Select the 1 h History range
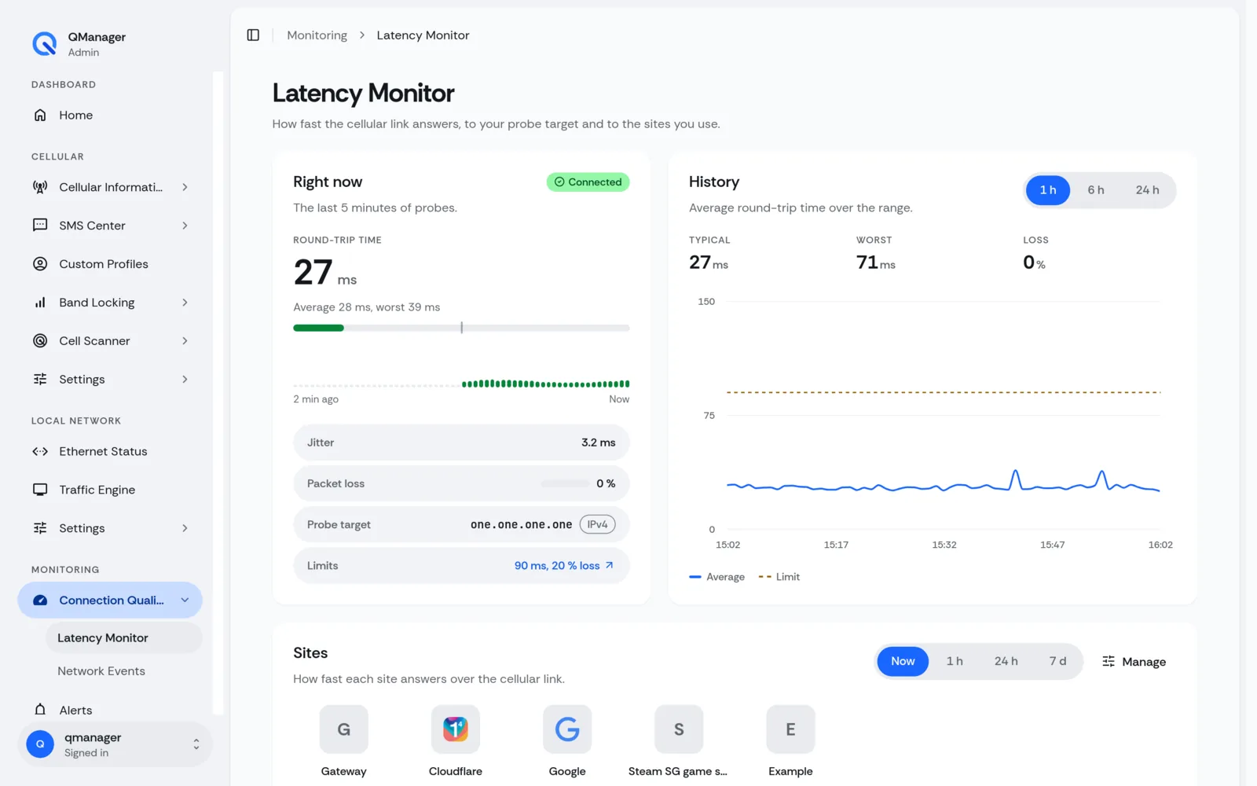 click(x=1048, y=190)
